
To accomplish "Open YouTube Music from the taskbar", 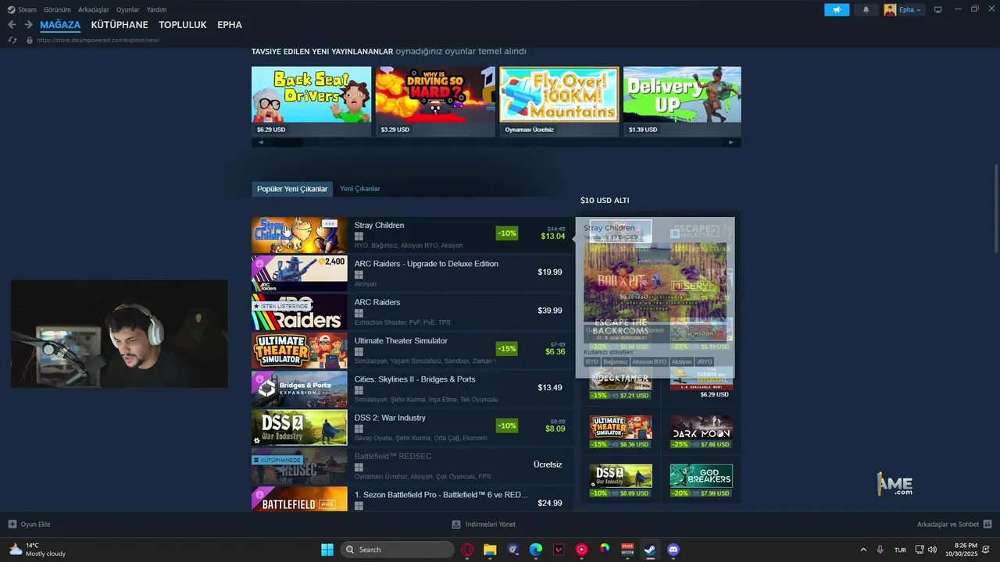I will pyautogui.click(x=582, y=550).
